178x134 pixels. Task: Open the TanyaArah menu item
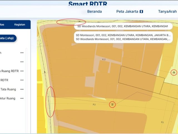coord(167,11)
